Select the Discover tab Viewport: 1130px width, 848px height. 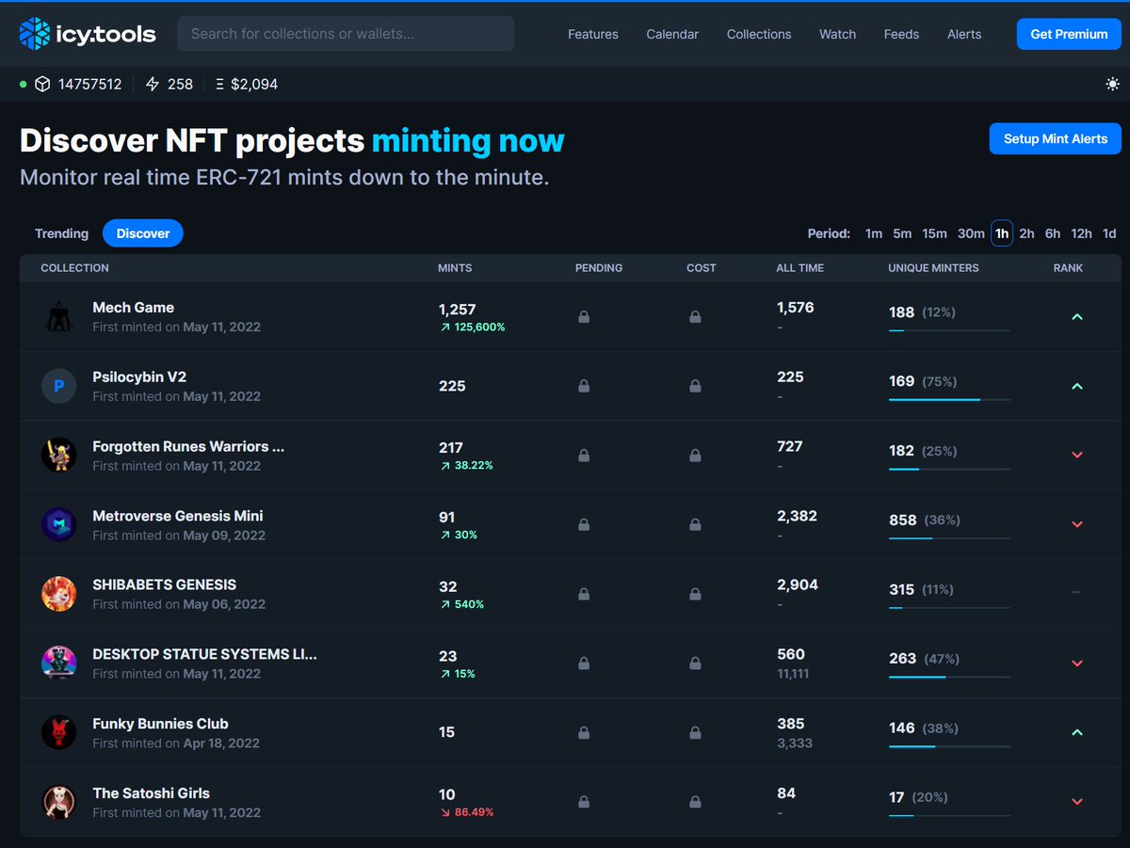(143, 233)
